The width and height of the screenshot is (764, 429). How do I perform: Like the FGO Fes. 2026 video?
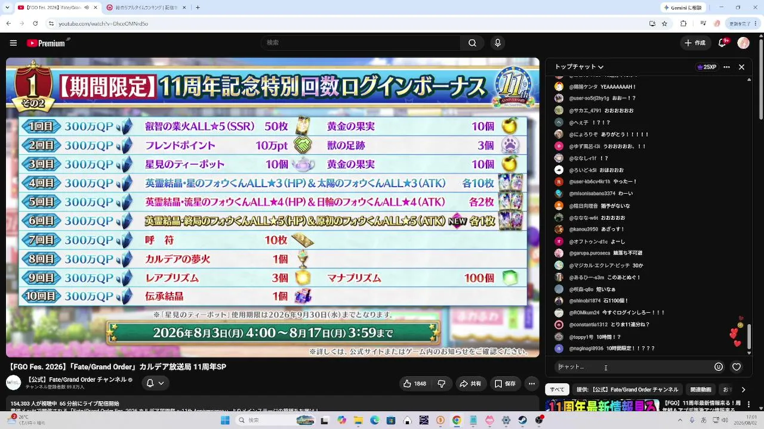click(x=415, y=384)
